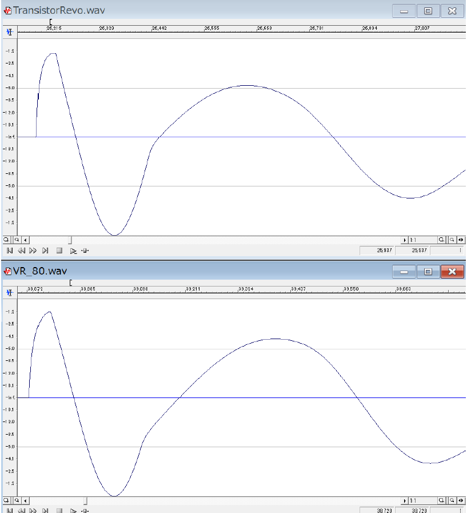Screen dimensions: 467x513
Task: Click the channel icon left of VR_80.wav ruler
Action: 9,292
